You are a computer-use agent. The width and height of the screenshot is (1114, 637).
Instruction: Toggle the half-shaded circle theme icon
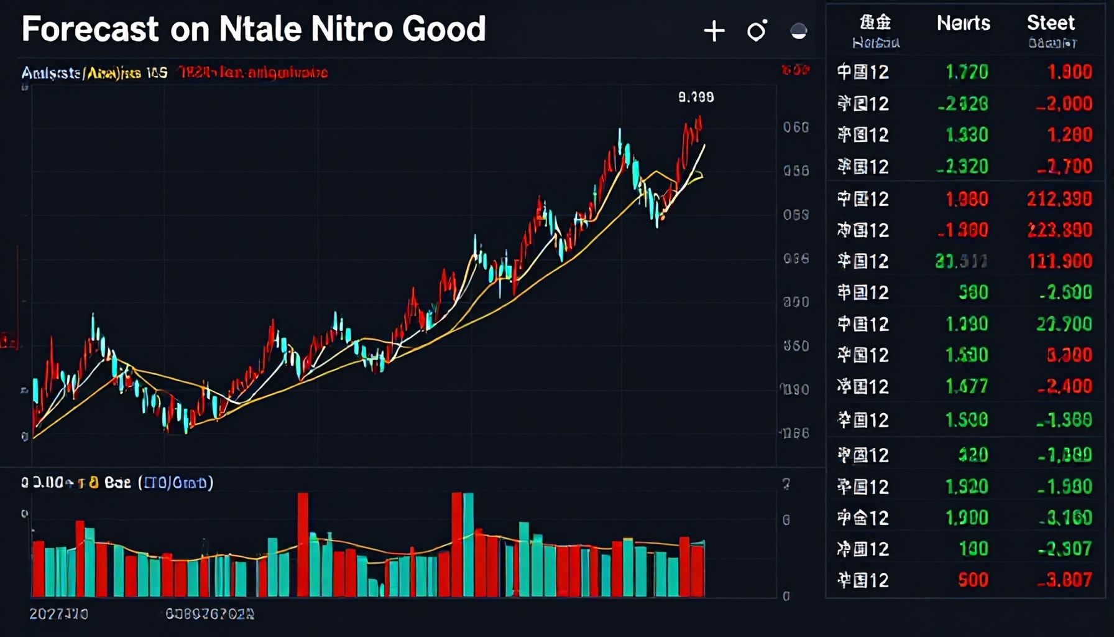(798, 31)
